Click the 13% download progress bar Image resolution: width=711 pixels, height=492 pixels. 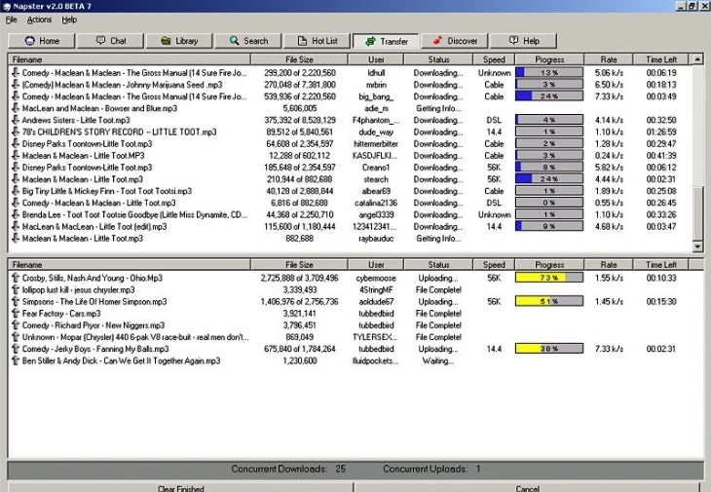click(549, 72)
